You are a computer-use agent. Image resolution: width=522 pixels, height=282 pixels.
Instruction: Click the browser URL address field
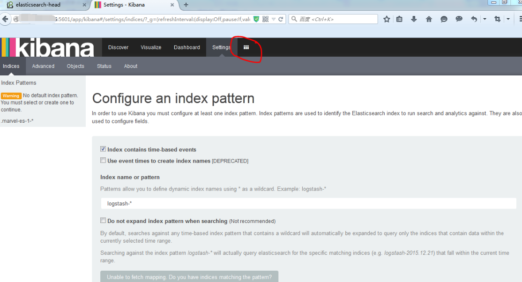click(153, 19)
